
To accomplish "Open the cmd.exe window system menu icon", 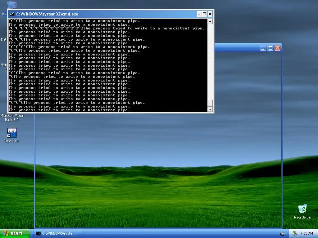I will tap(12, 14).
